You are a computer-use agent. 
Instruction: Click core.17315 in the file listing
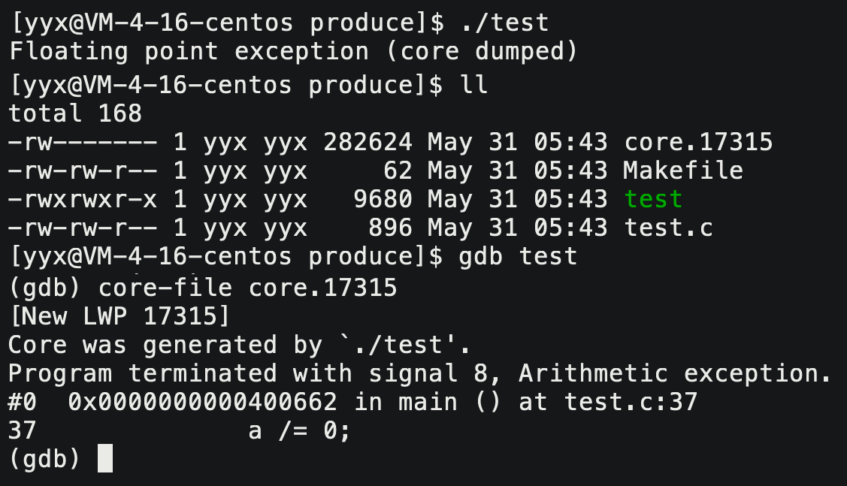[x=698, y=141]
